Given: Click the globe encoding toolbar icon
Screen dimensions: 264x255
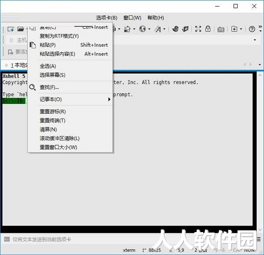Looking at the screenshot, I should coord(143,29).
